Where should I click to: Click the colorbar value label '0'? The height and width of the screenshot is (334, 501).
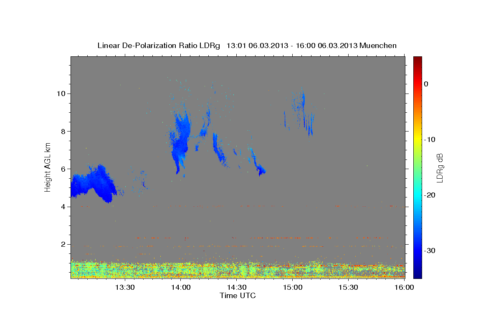(426, 84)
